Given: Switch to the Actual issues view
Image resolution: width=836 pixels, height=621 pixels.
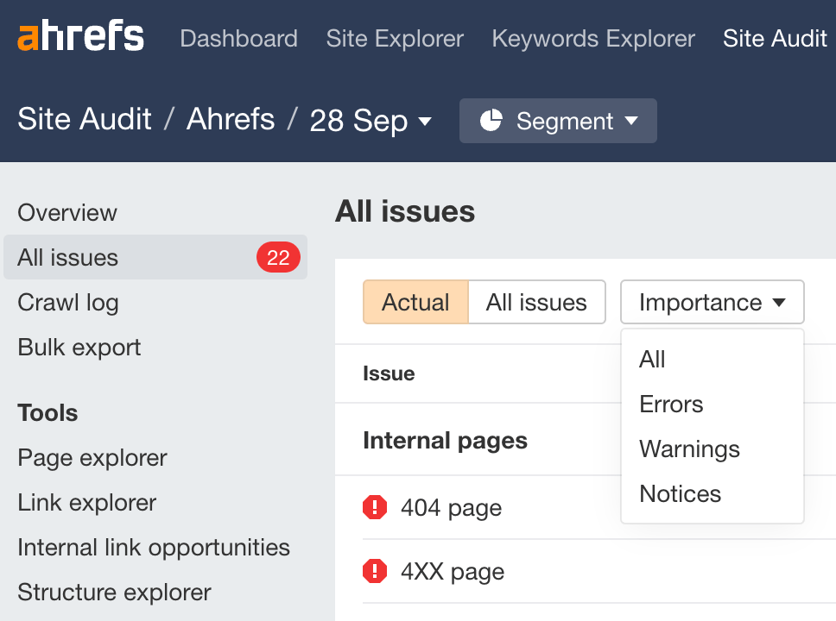Looking at the screenshot, I should point(415,302).
